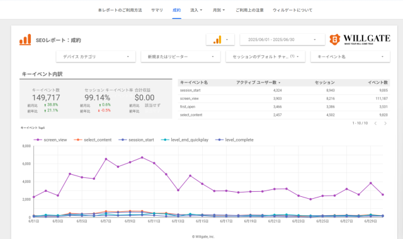This screenshot has width=403, height=239.
Task: Open the 月別 dropdown menu
Action: point(219,10)
